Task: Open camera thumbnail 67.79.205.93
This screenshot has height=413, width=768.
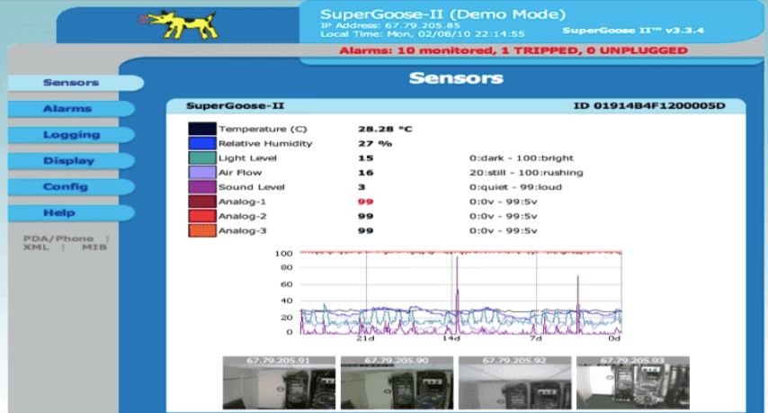Action: [x=633, y=382]
